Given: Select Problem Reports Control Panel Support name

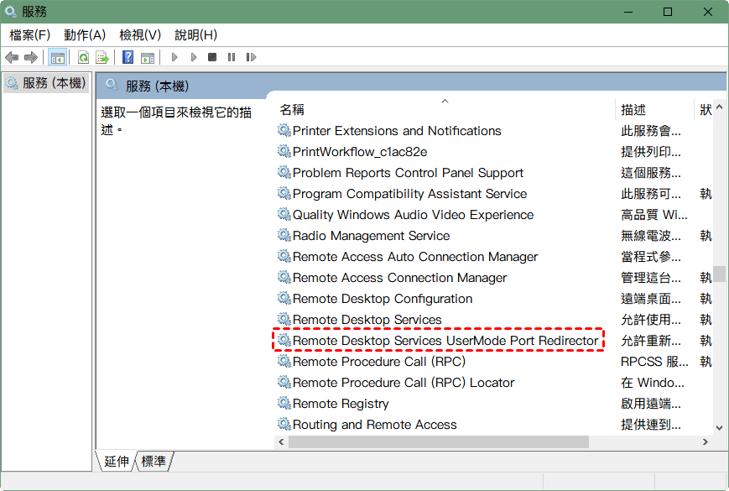Looking at the screenshot, I should point(408,173).
